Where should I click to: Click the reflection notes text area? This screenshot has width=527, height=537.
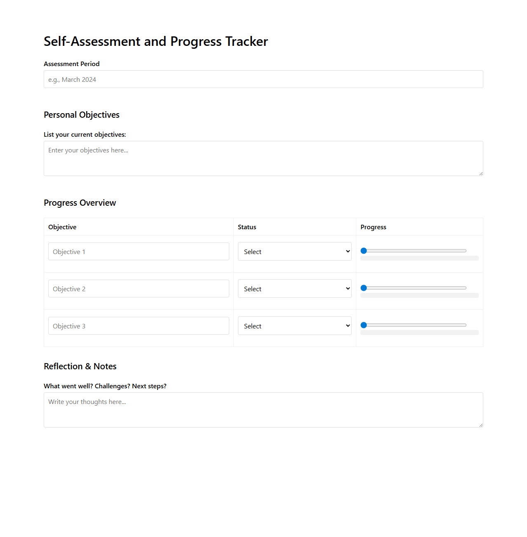[263, 409]
